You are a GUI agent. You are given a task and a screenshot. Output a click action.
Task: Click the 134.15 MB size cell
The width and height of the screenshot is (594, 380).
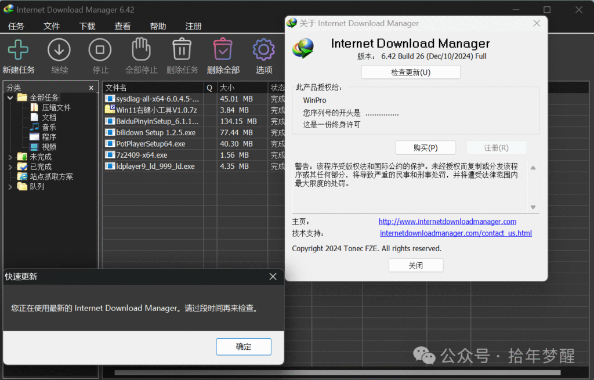[238, 121]
